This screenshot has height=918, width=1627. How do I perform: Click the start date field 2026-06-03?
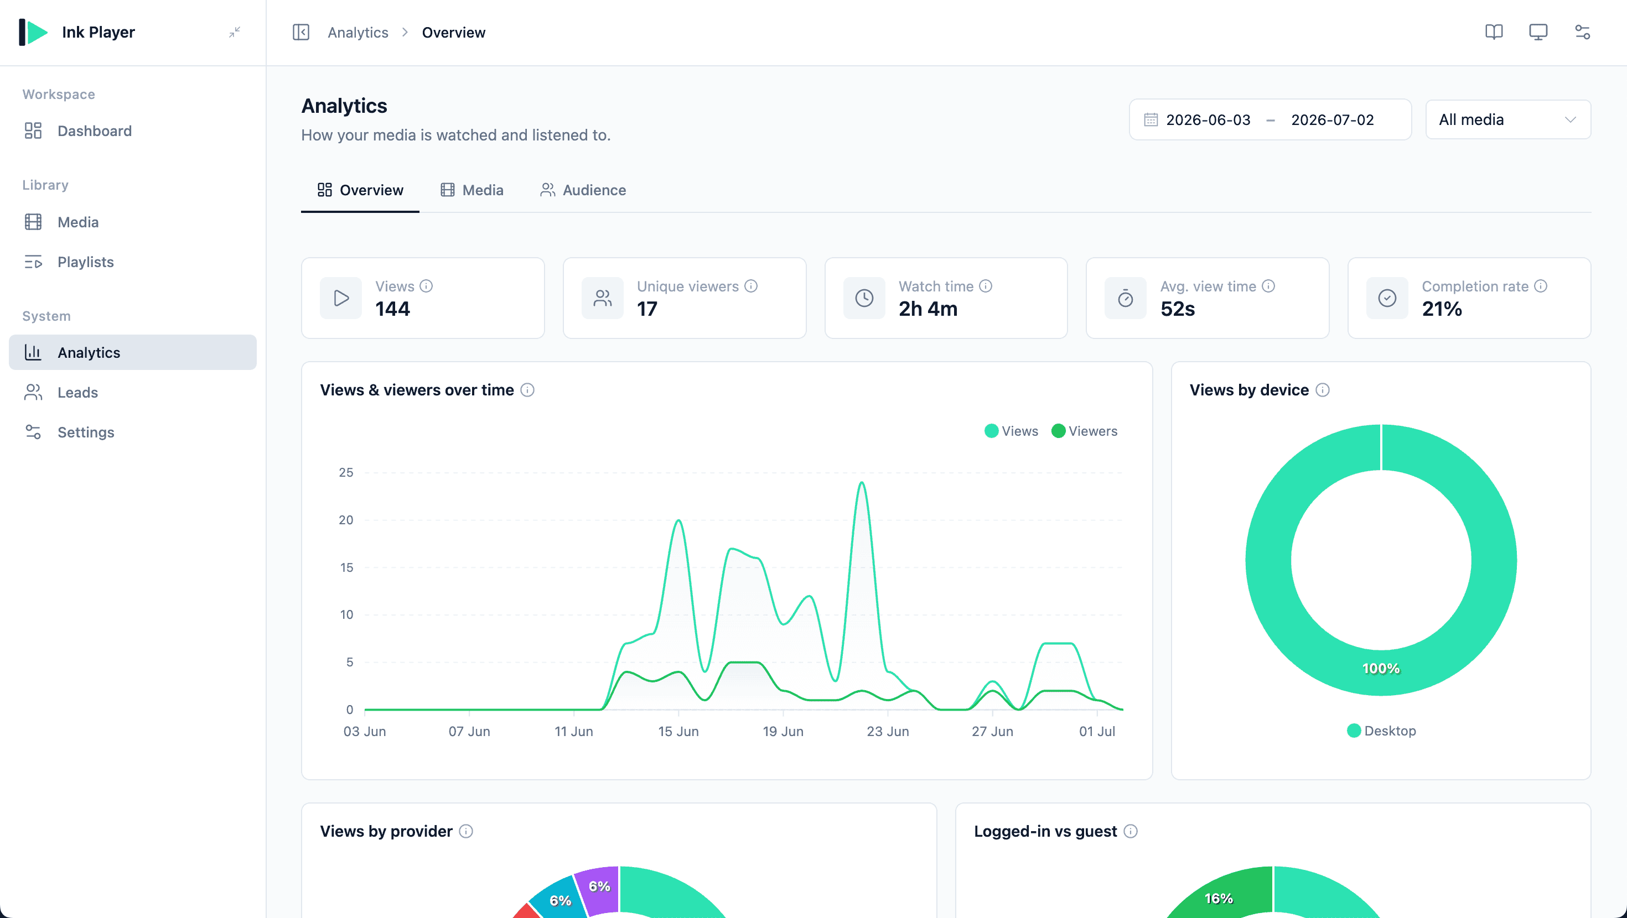coord(1208,119)
